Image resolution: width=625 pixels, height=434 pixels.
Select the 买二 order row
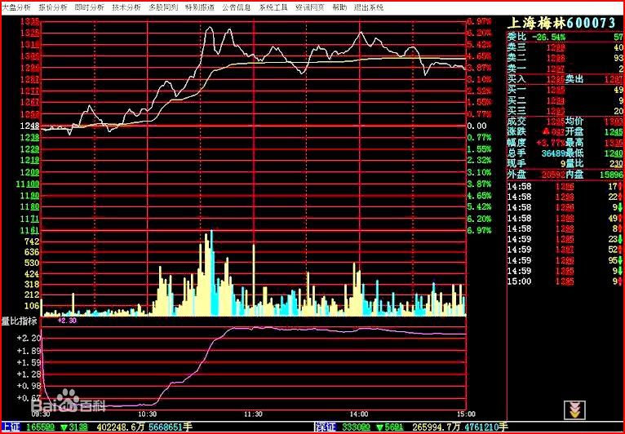pos(565,100)
